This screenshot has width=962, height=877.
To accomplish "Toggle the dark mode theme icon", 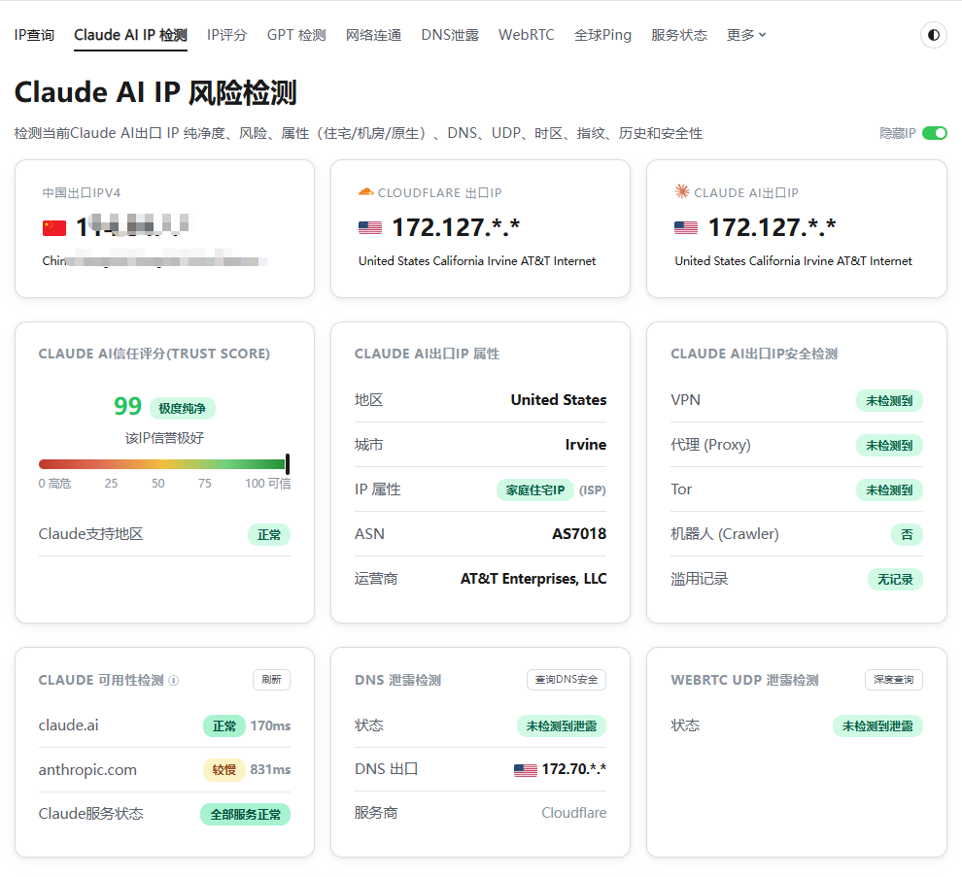I will pos(933,35).
